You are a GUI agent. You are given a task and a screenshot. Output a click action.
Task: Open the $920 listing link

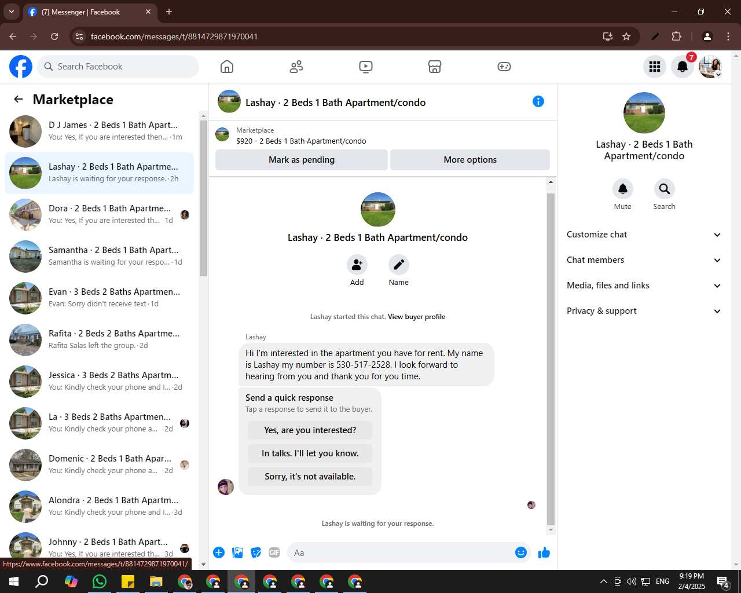[x=301, y=141]
